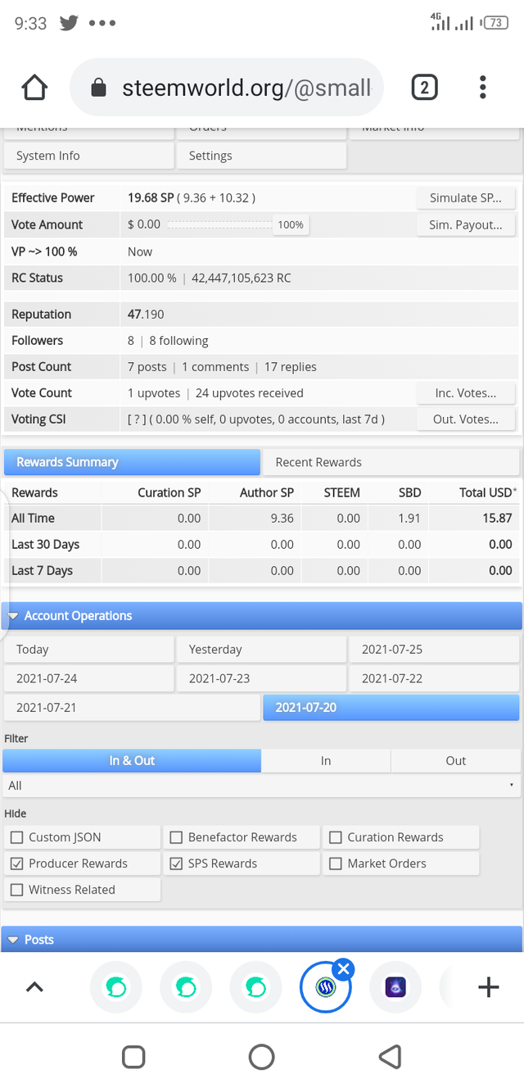Click the Reputation value 47.190
Image resolution: width=524 pixels, height=1092 pixels.
click(x=145, y=315)
